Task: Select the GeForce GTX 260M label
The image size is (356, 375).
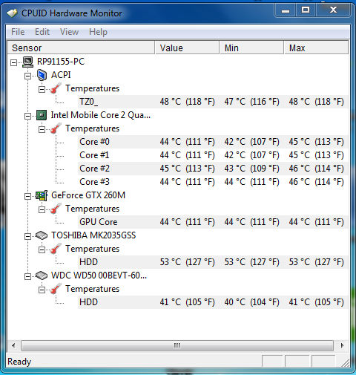Action: click(88, 195)
